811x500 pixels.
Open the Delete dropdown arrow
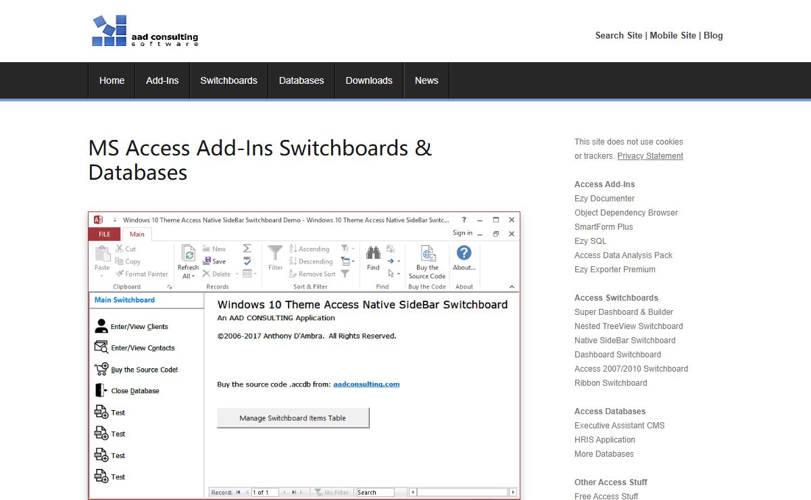point(237,274)
